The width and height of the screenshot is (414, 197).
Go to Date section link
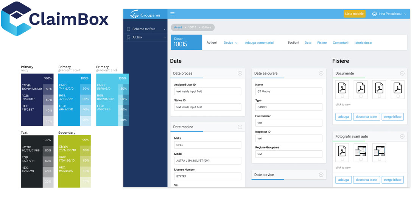[x=308, y=43]
